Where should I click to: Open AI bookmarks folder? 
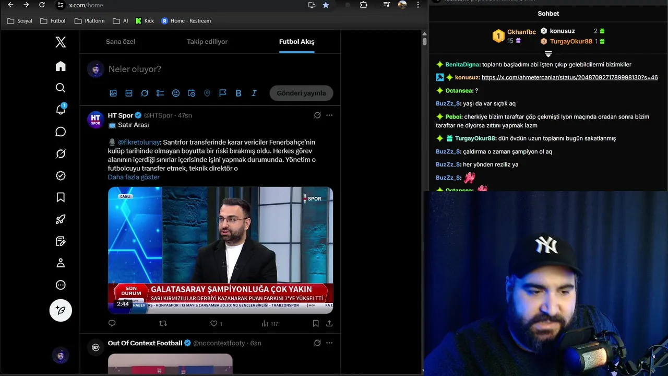tap(121, 21)
